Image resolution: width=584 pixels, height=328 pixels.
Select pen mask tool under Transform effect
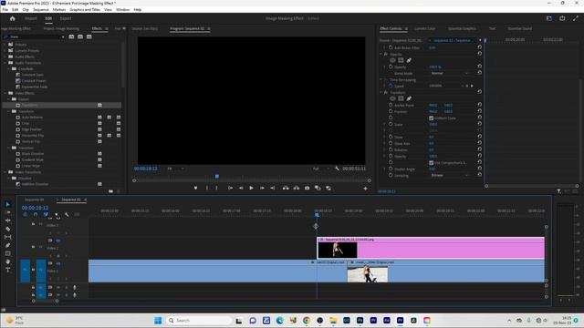409,98
